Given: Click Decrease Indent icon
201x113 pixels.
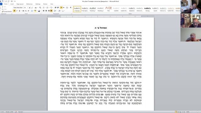Looking at the screenshot, I should 55,8.
